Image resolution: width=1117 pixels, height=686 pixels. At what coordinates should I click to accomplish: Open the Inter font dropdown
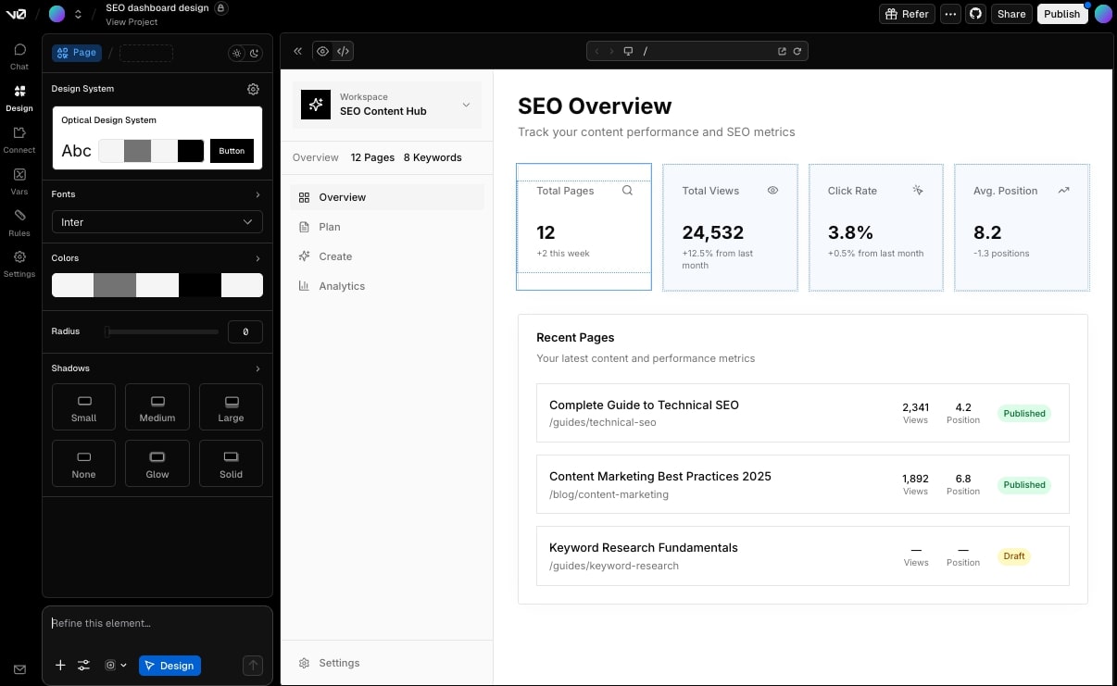(x=157, y=222)
